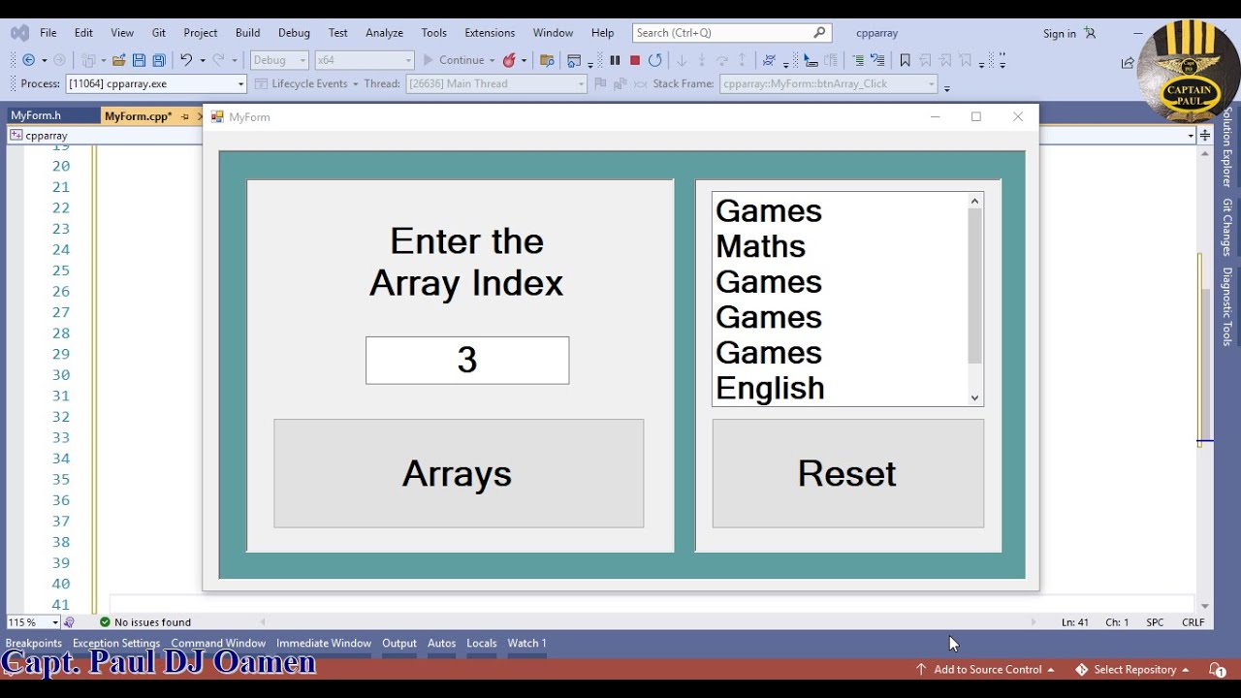Click the Arrays button in MyForm
The height and width of the screenshot is (698, 1241).
point(459,474)
